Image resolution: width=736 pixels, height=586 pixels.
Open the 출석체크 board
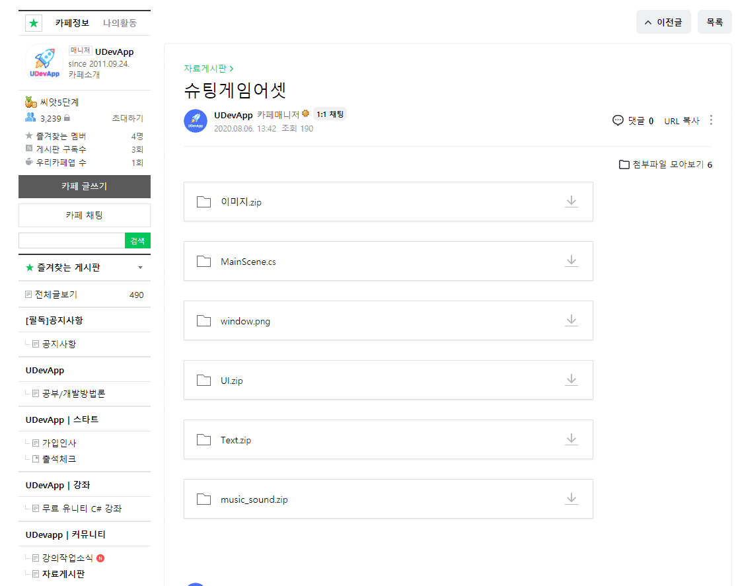59,458
